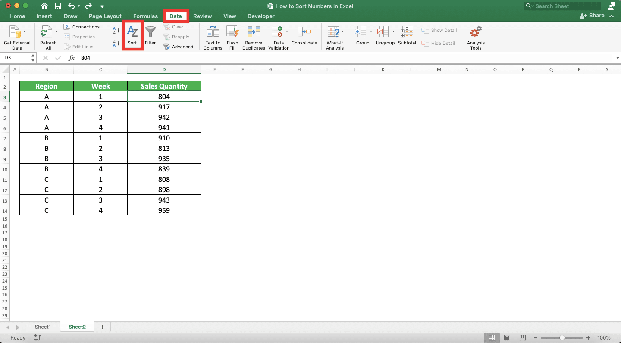Open the Customize Quick Access Toolbar dropdown
Screen dimensions: 621x343
[102, 6]
